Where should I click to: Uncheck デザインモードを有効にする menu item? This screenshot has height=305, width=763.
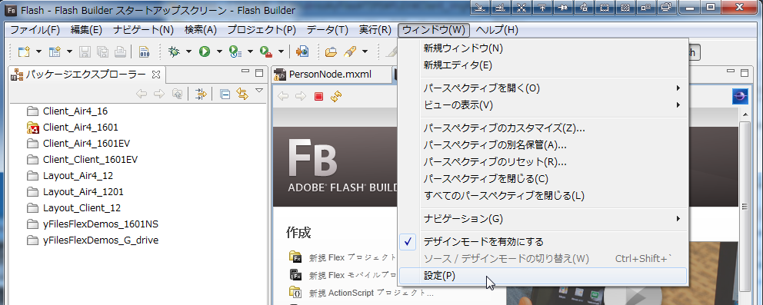(542, 241)
